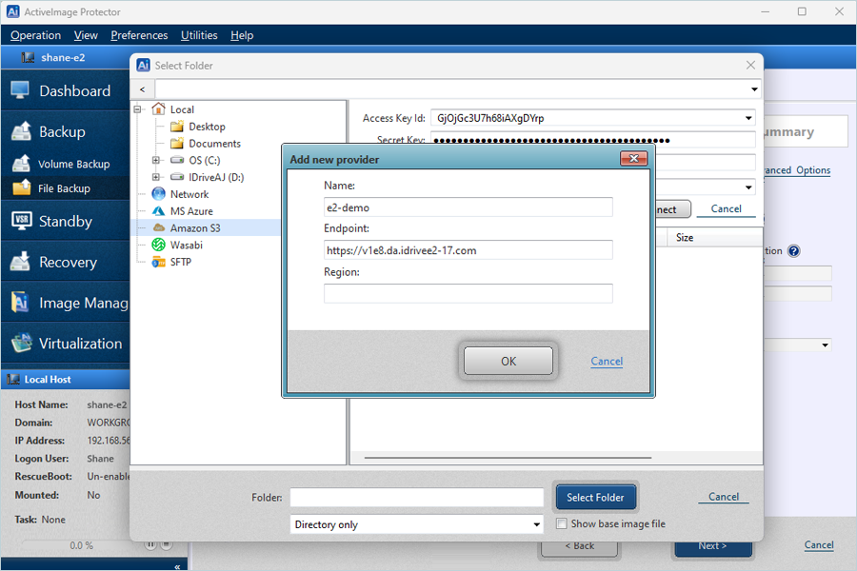Open the Operation menu
Image resolution: width=857 pixels, height=571 pixels.
pyautogui.click(x=35, y=35)
